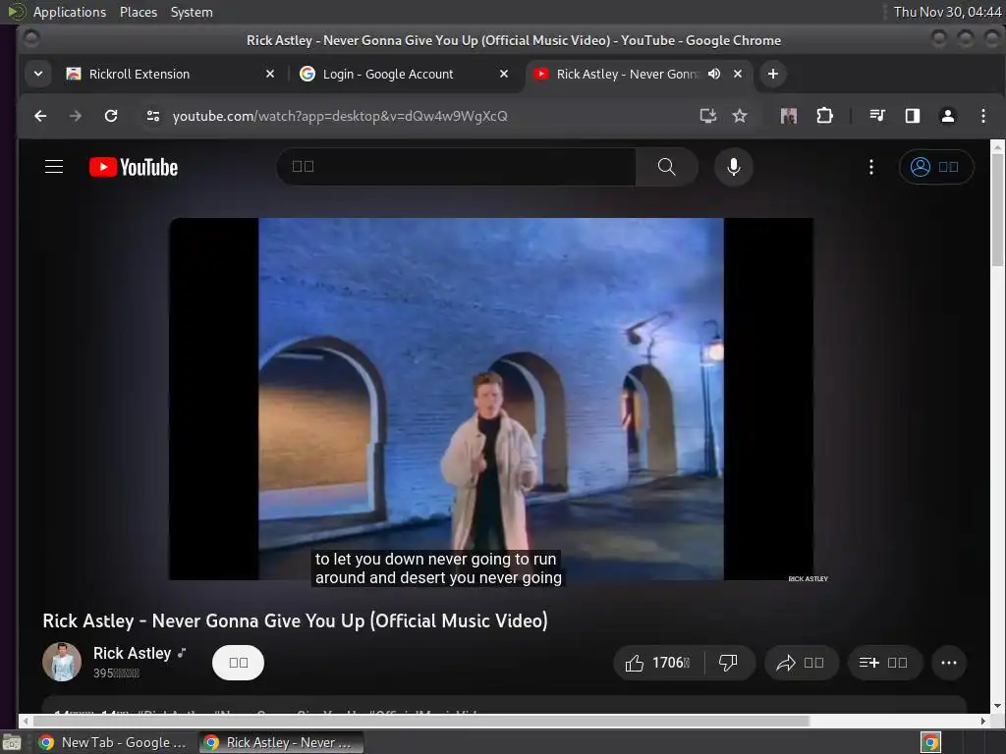Open Rick Astley channel avatar
The image size is (1006, 754).
[x=62, y=662]
